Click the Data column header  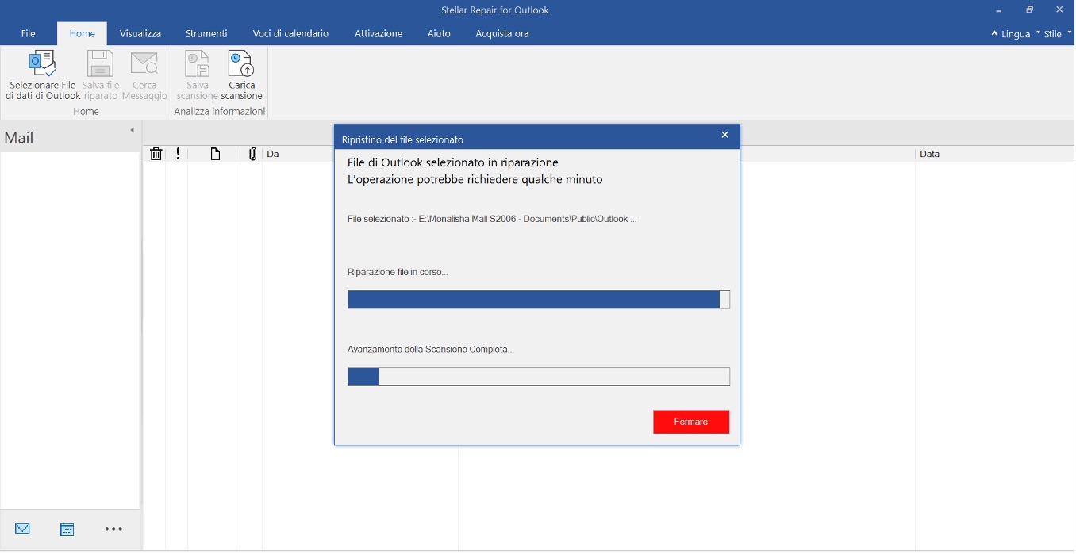(x=930, y=154)
